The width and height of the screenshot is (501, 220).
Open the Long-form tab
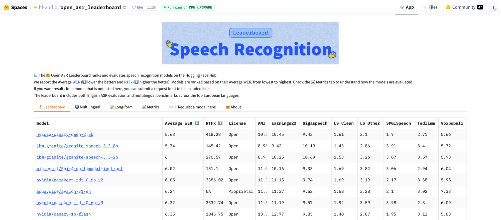(121, 107)
